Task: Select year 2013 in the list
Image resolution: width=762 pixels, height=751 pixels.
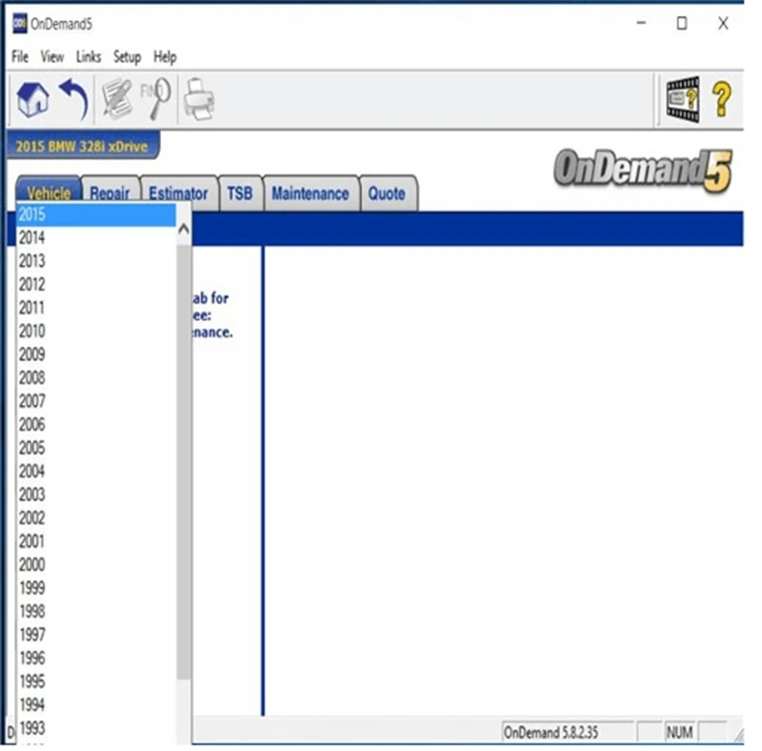Action: 96,261
